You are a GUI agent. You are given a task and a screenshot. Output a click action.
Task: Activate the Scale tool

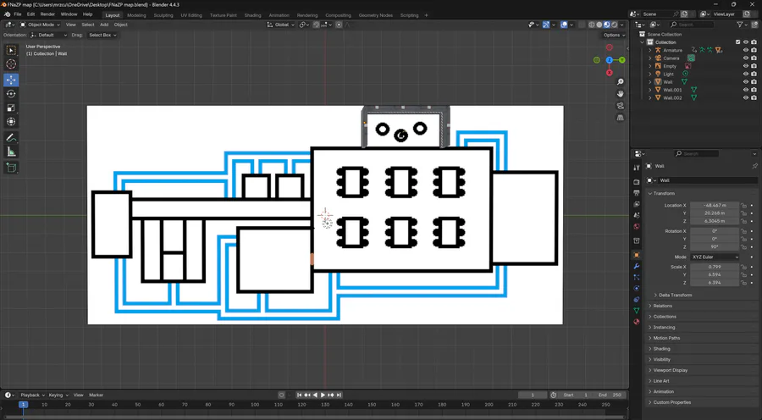(x=11, y=108)
